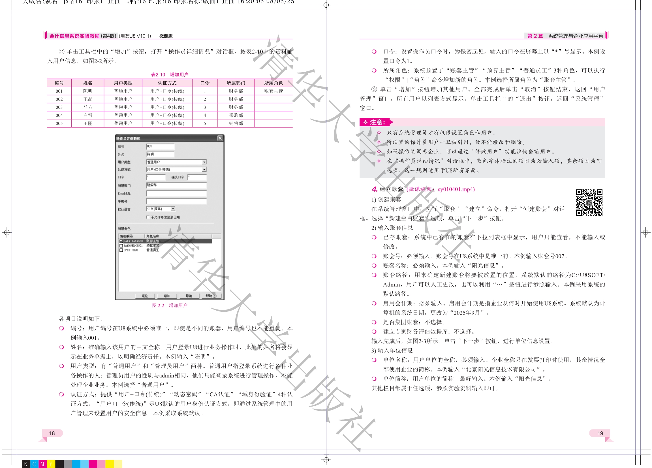Viewport: 652px width, 468px height.
Task: Click the left edge registration crosshair mark
Action: tap(7, 232)
